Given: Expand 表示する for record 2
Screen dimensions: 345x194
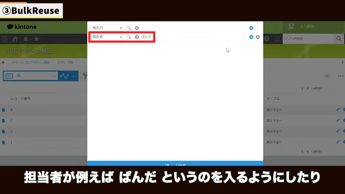Looking at the screenshot, I should pyautogui.click(x=273, y=131).
